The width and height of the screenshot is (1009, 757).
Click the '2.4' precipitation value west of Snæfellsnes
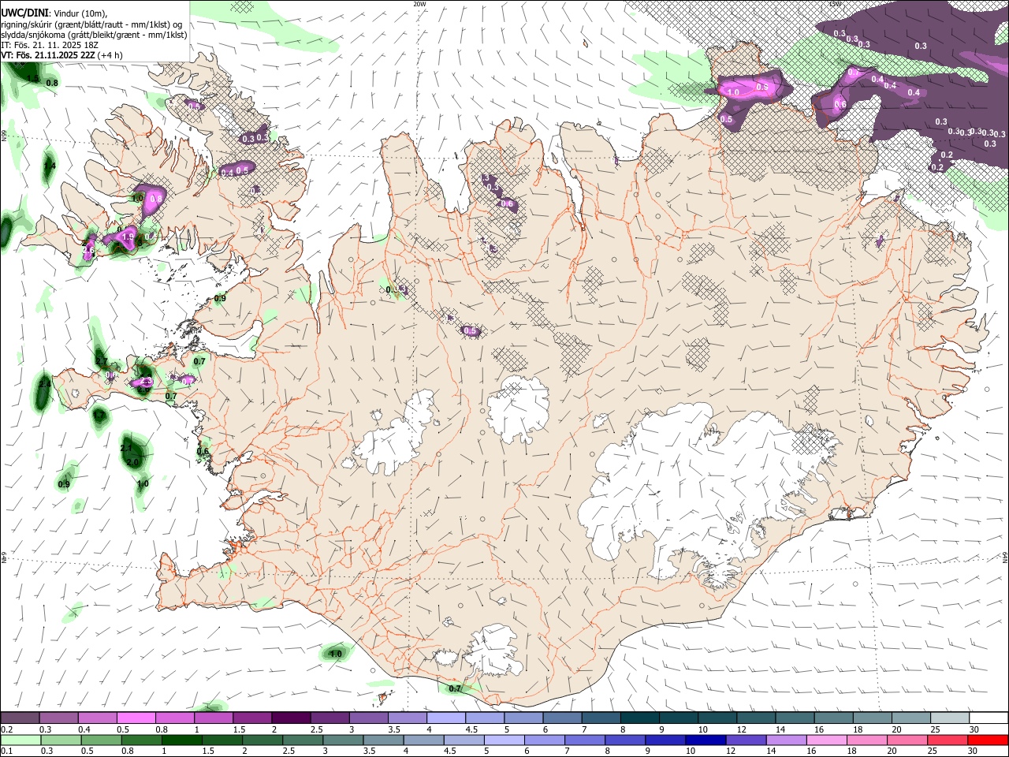point(45,385)
